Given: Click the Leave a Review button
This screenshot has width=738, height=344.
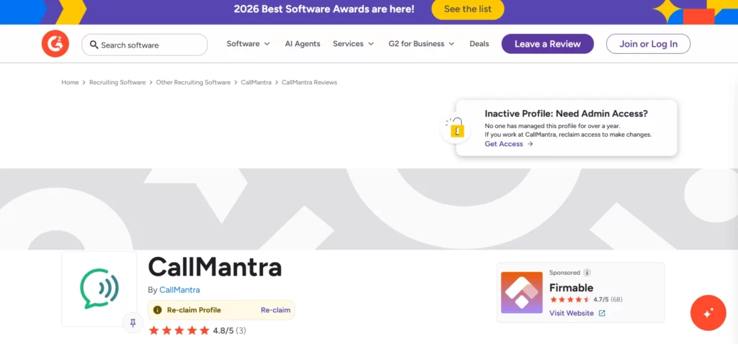Looking at the screenshot, I should pyautogui.click(x=548, y=44).
